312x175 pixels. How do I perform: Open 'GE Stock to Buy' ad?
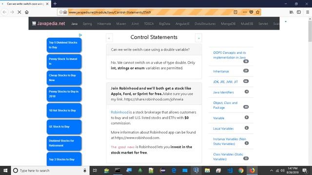[64, 126]
